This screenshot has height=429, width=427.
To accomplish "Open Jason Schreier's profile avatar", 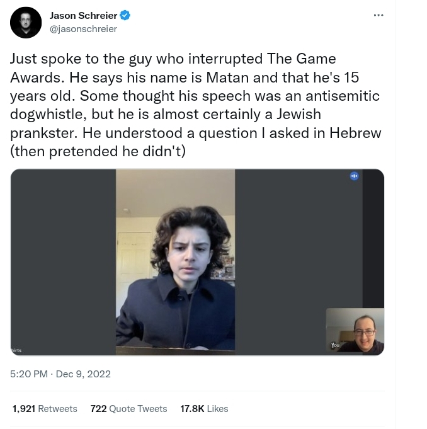I will coord(26,23).
